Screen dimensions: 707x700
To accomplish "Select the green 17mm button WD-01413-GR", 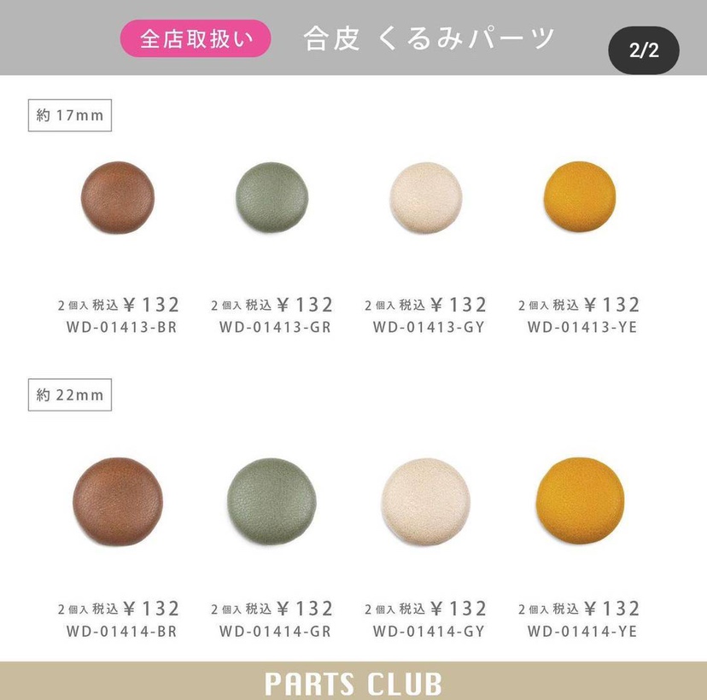I will click(x=272, y=197).
